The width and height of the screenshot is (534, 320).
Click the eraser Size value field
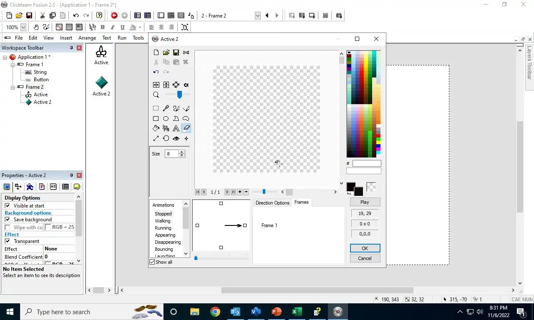click(x=172, y=154)
